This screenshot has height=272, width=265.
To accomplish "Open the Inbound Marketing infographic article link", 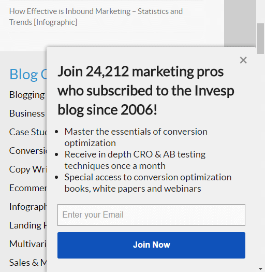I will (x=96, y=17).
